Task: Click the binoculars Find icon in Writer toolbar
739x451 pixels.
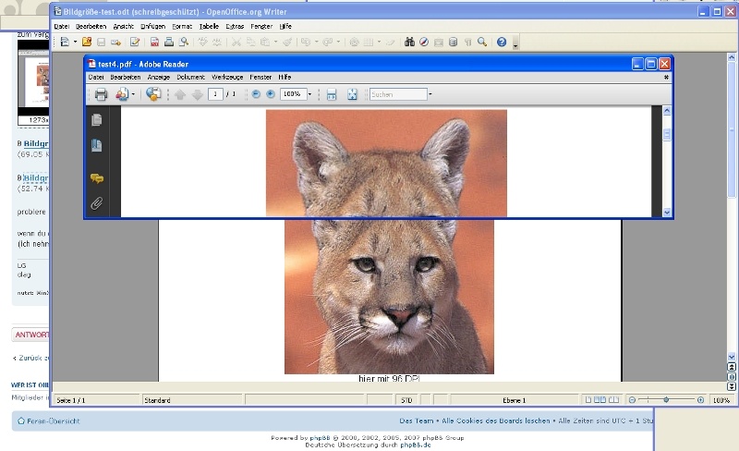Action: (x=409, y=43)
